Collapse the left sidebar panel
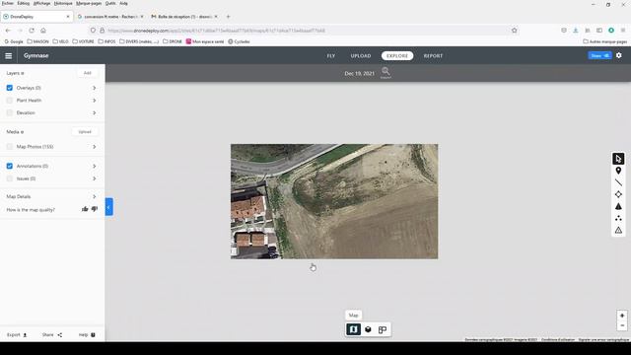The image size is (631, 355). click(109, 207)
